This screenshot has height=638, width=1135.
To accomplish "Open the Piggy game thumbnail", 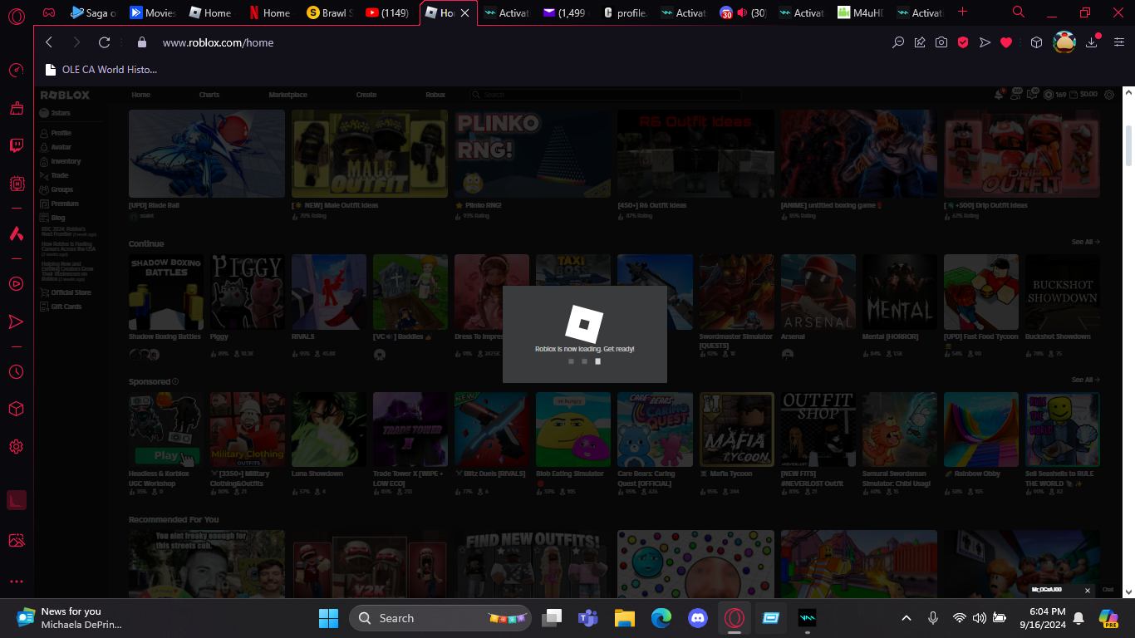I will [248, 292].
